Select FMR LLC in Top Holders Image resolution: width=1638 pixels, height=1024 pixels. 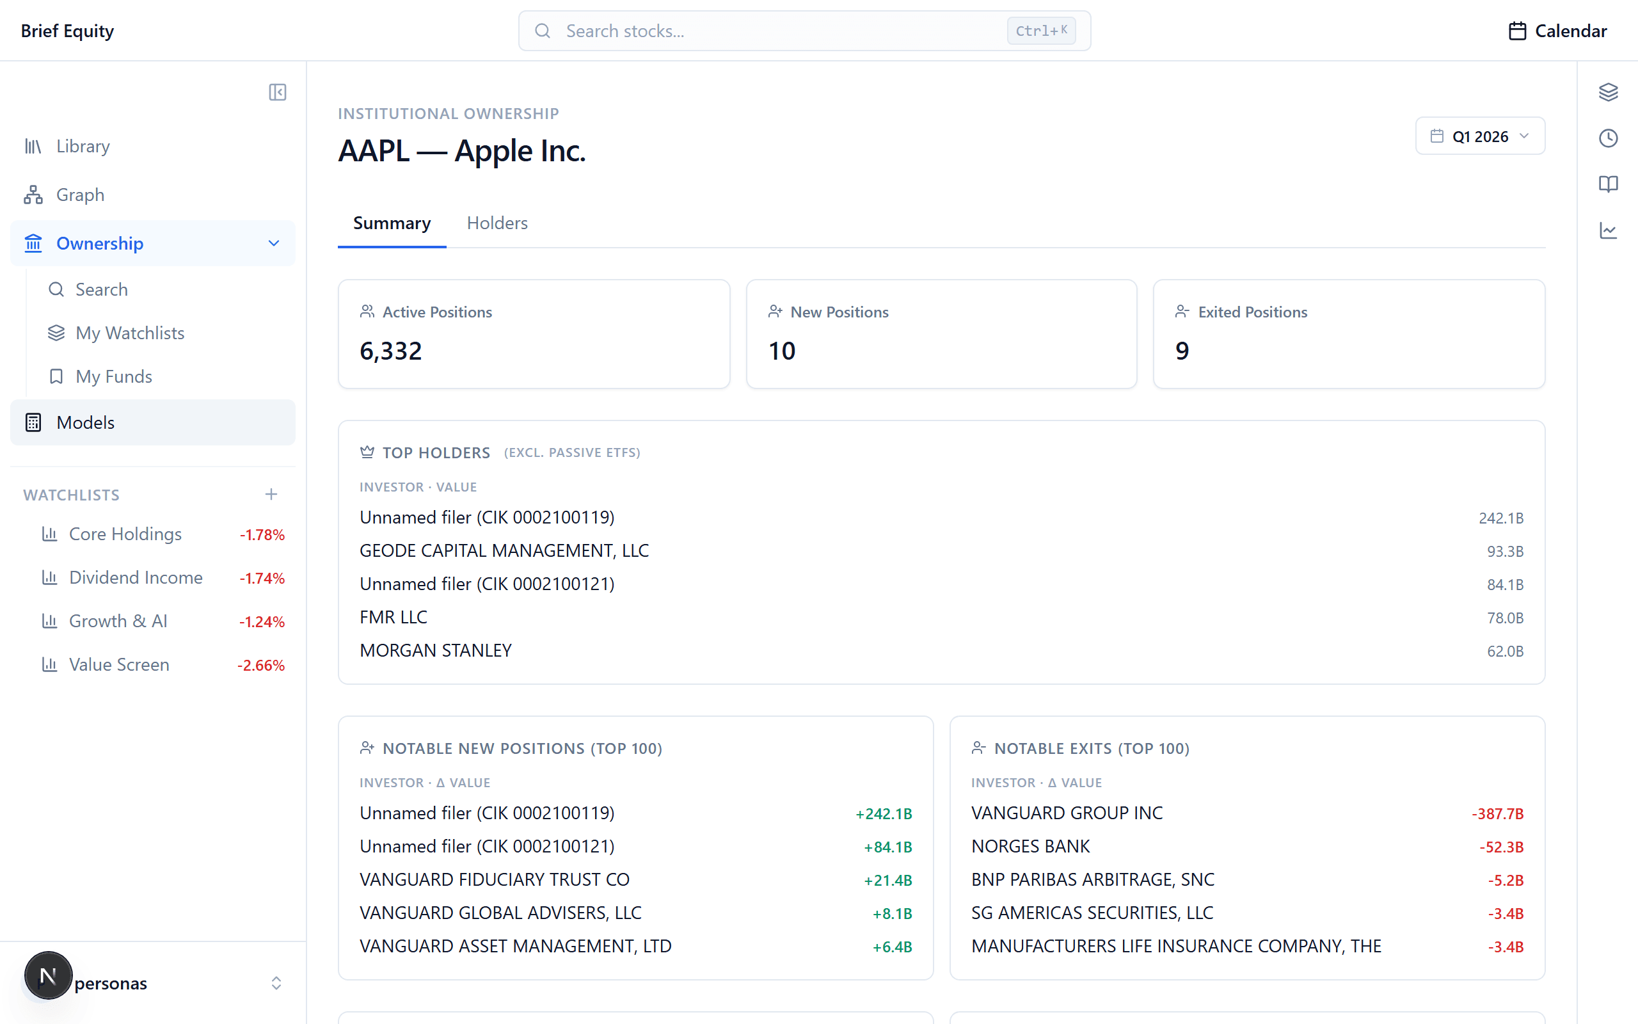point(941,618)
